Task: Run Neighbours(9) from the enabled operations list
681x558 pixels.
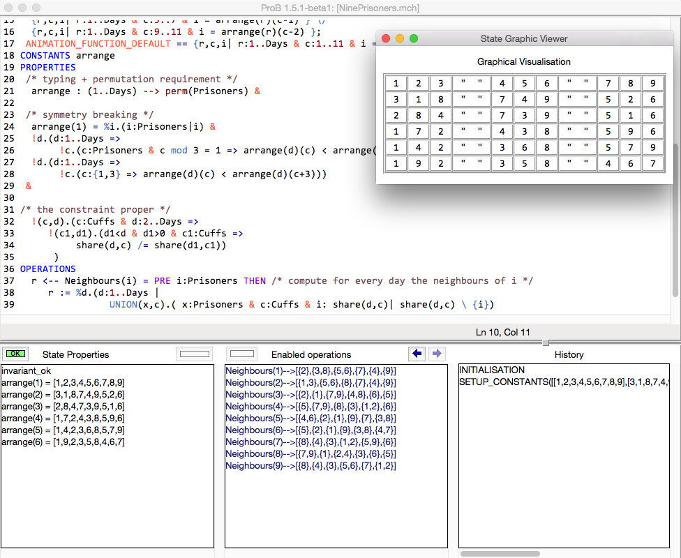Action: 310,466
